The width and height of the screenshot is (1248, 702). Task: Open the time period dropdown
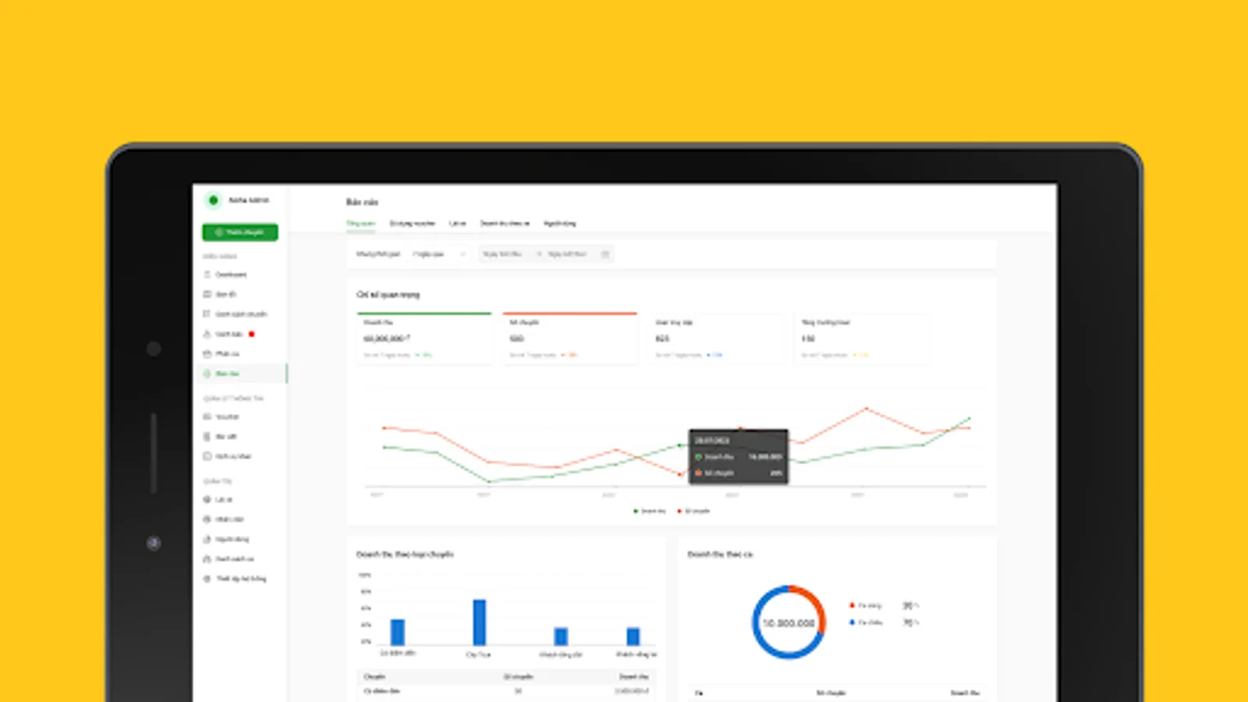pyautogui.click(x=438, y=254)
